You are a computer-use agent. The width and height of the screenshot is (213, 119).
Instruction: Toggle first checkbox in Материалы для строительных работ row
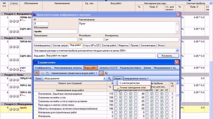[116, 112]
